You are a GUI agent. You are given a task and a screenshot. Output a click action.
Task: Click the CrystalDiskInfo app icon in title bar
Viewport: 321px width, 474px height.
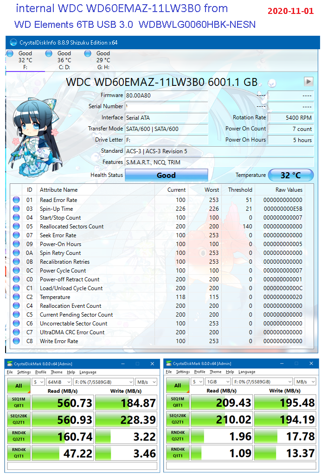(13, 43)
